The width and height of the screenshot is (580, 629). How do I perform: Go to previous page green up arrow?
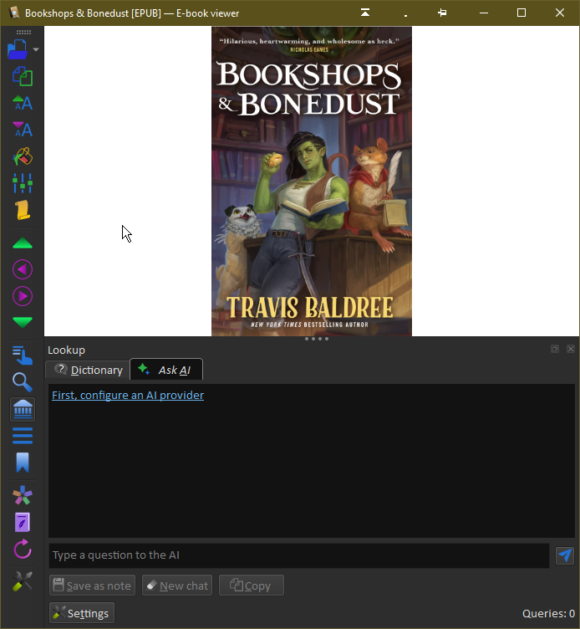click(23, 243)
